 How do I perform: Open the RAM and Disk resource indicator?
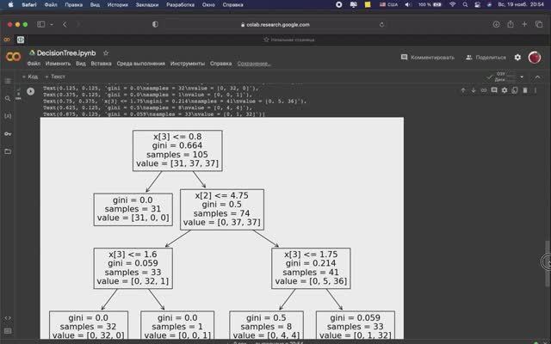coord(501,77)
